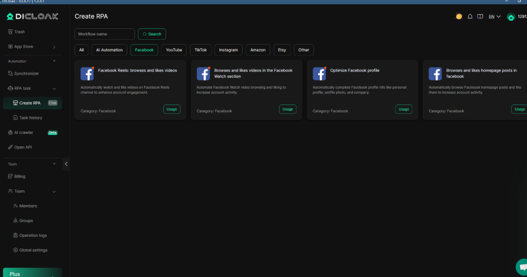527x277 pixels.
Task: Select the Facebook category tab
Action: tap(144, 50)
